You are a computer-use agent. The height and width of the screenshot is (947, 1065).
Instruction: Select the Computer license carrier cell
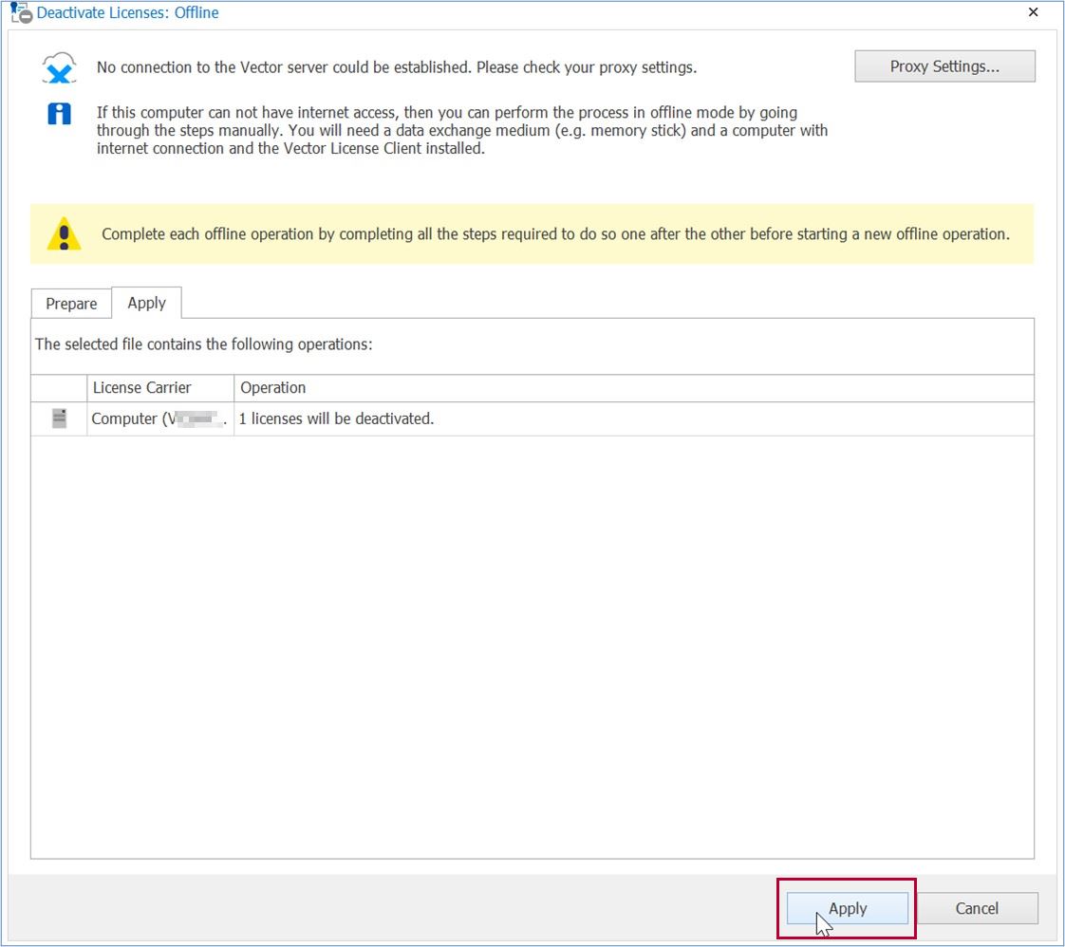(159, 418)
